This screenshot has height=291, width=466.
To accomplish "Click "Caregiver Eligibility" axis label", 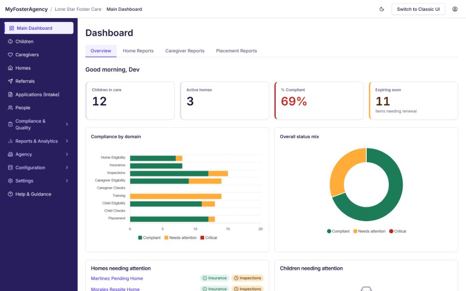I will (110, 180).
